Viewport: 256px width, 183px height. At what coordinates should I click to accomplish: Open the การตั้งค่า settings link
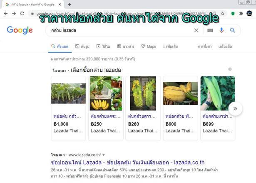(x=205, y=46)
